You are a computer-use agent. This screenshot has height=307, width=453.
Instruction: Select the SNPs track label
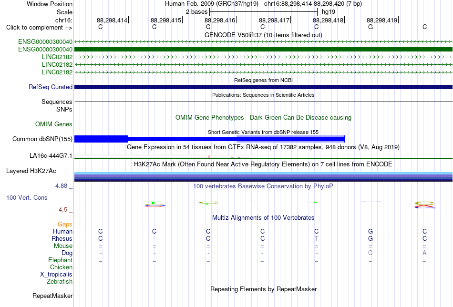(64, 109)
